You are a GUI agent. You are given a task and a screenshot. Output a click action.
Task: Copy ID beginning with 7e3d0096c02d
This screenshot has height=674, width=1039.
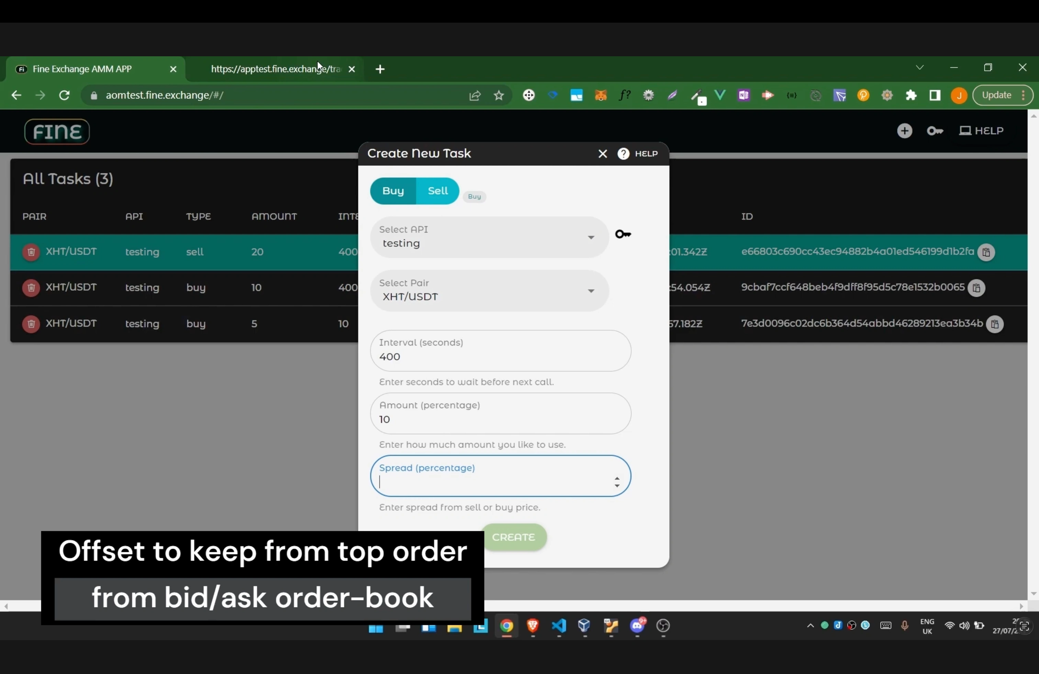tap(994, 324)
